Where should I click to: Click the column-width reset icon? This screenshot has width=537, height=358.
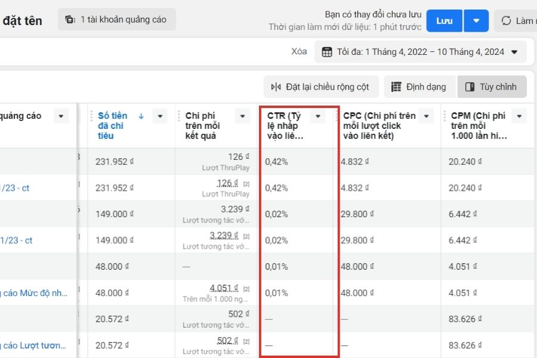coord(276,87)
